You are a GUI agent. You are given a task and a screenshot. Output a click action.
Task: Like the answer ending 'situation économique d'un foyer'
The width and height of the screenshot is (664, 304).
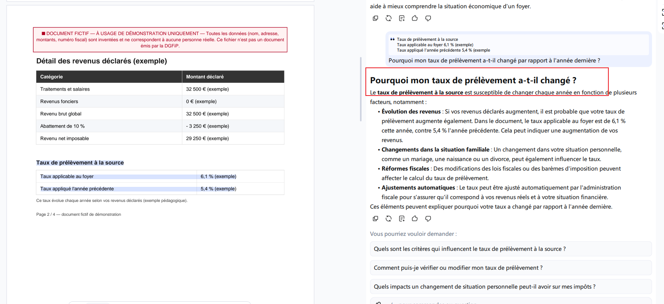tap(415, 18)
